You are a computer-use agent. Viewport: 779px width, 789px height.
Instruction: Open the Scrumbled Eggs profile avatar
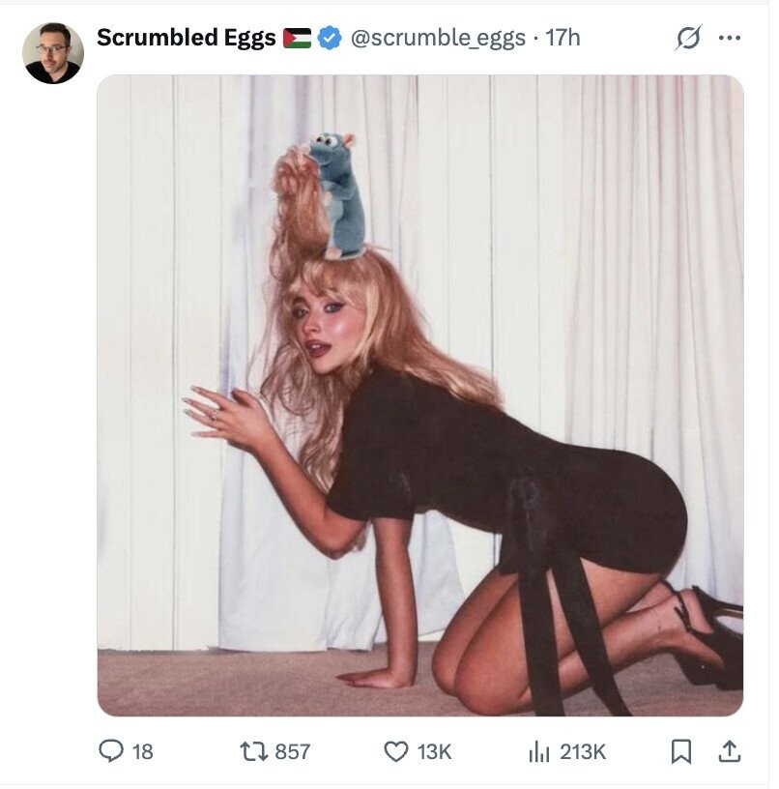click(53, 53)
